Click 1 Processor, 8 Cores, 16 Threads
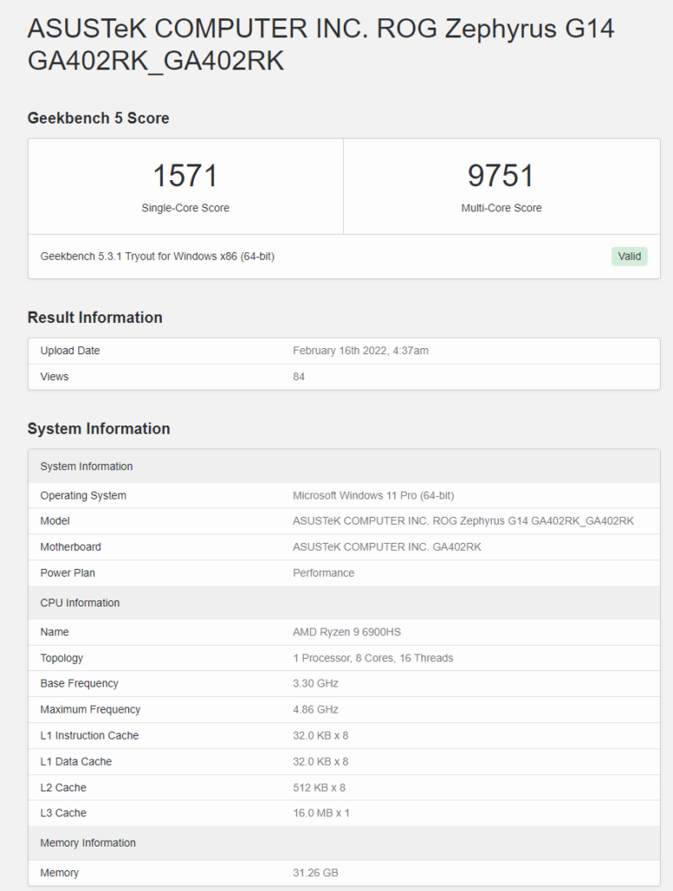 (x=373, y=658)
